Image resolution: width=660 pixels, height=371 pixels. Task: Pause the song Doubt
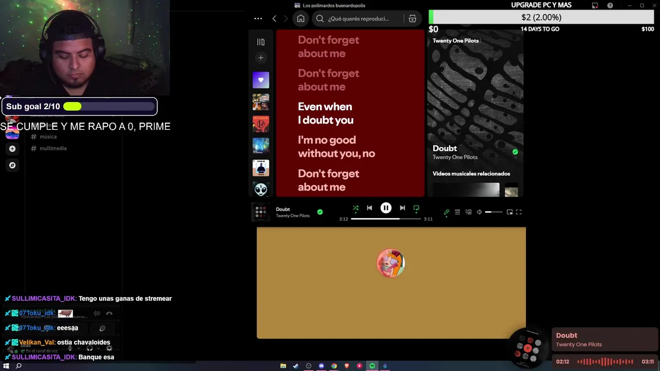(386, 208)
